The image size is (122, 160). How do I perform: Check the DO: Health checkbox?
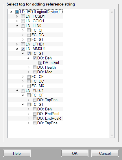(x=34, y=67)
